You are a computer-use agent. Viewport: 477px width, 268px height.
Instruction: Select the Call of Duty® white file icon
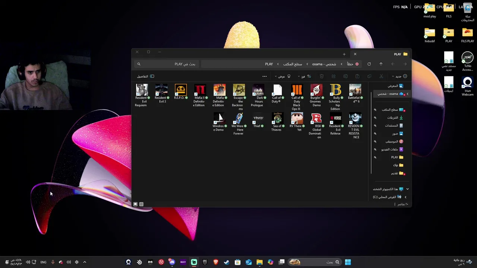pyautogui.click(x=278, y=90)
